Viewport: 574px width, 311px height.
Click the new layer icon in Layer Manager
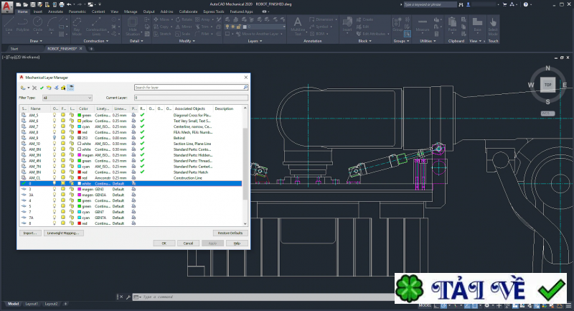(23, 88)
